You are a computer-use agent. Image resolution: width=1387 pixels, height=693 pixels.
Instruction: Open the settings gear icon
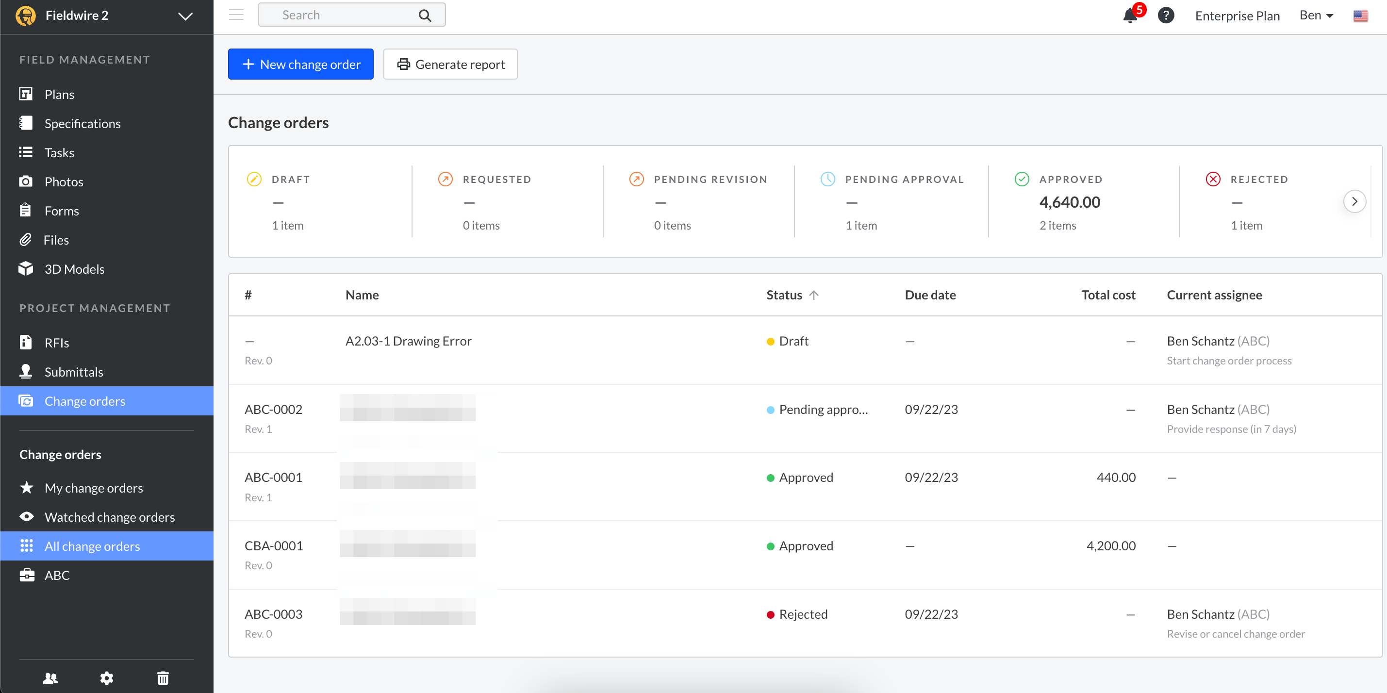point(107,678)
